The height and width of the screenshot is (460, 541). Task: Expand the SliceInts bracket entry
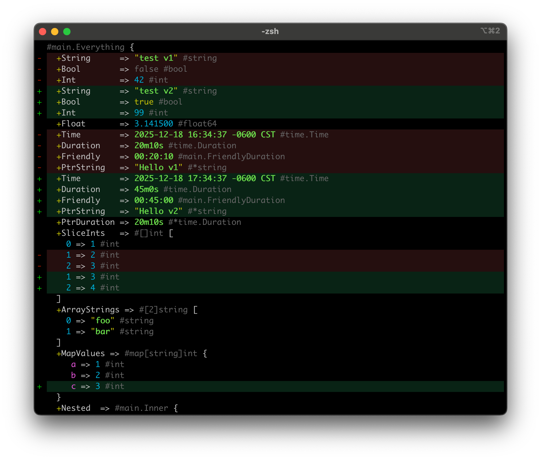[x=172, y=233]
